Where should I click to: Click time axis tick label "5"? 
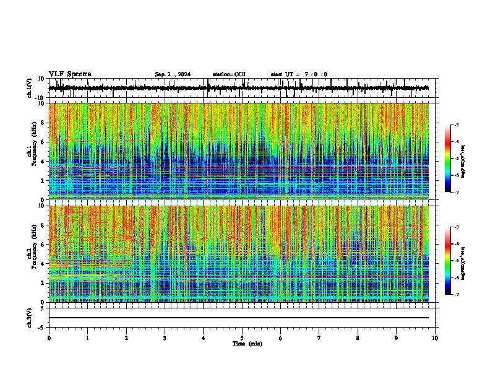[242, 338]
